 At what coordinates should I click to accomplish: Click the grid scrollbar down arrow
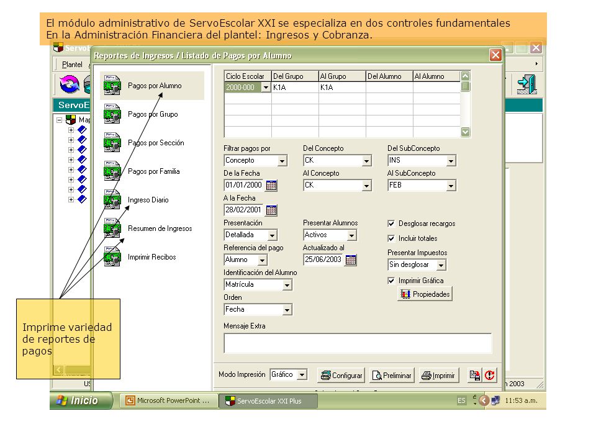465,132
